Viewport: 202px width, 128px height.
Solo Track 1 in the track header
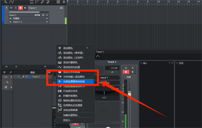tap(16, 8)
